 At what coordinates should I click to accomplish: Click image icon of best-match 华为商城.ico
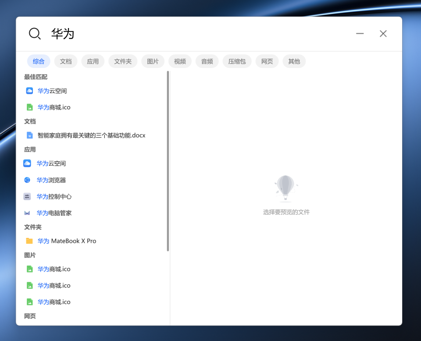pos(29,107)
